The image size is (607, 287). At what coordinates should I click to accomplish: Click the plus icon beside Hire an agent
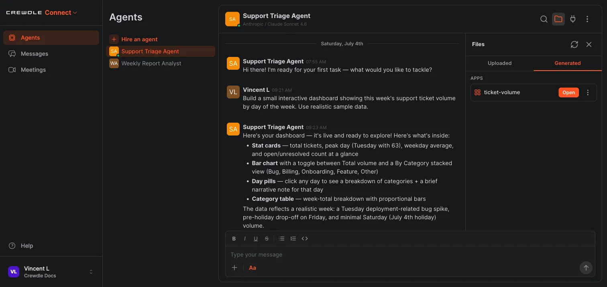coord(114,39)
